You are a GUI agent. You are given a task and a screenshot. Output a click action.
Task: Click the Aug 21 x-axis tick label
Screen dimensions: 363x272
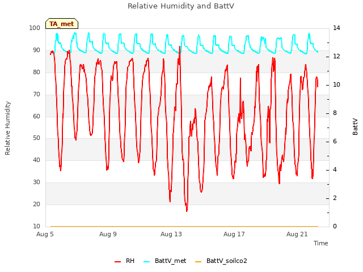point(297,234)
